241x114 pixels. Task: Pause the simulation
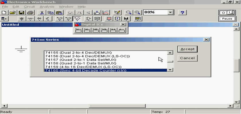tap(227, 19)
